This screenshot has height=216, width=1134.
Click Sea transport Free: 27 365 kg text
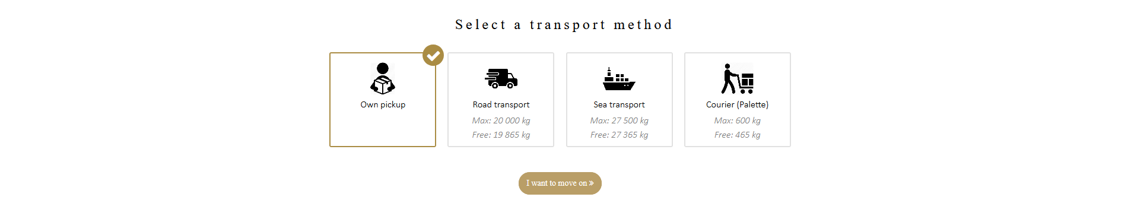pyautogui.click(x=619, y=135)
